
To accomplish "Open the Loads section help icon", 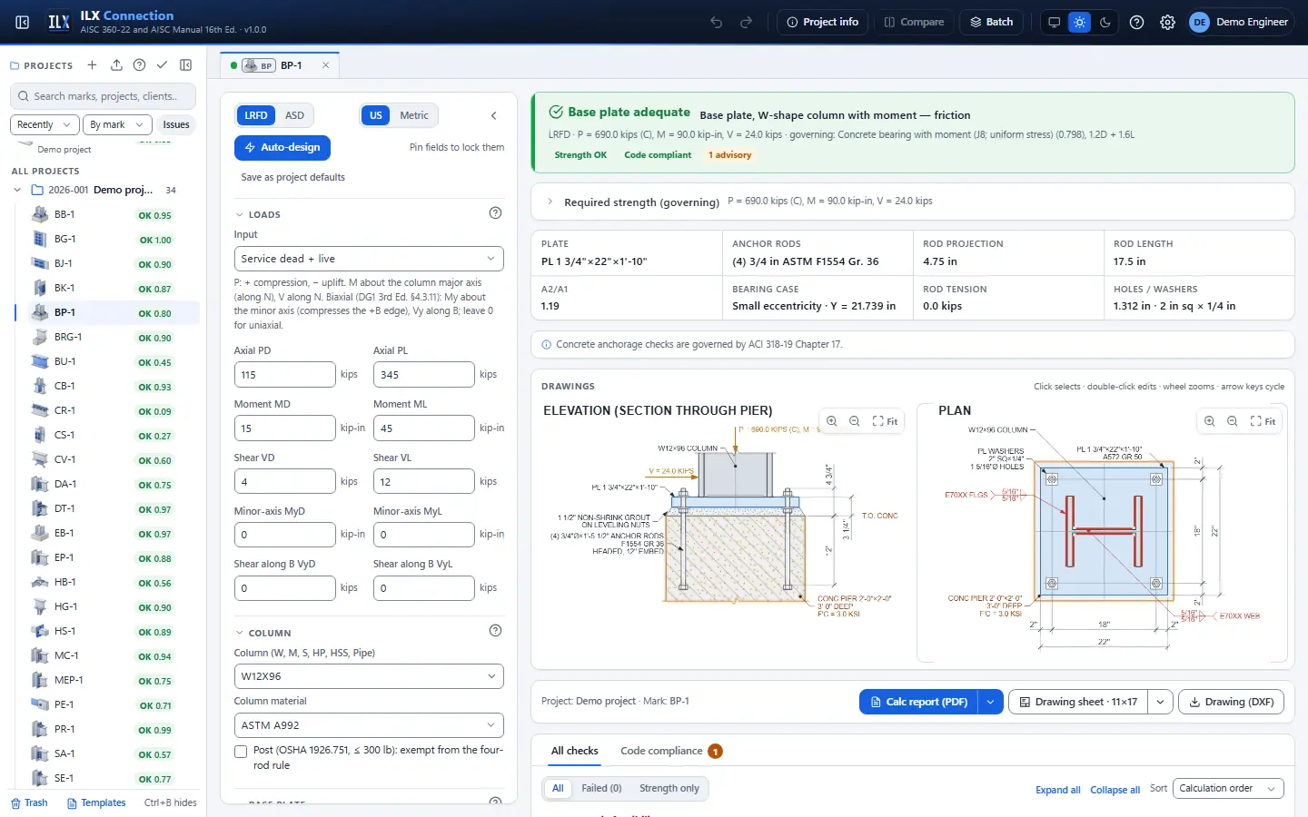I will (x=495, y=213).
